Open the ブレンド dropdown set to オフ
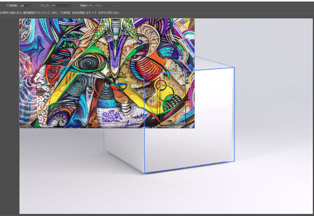 [x=61, y=6]
